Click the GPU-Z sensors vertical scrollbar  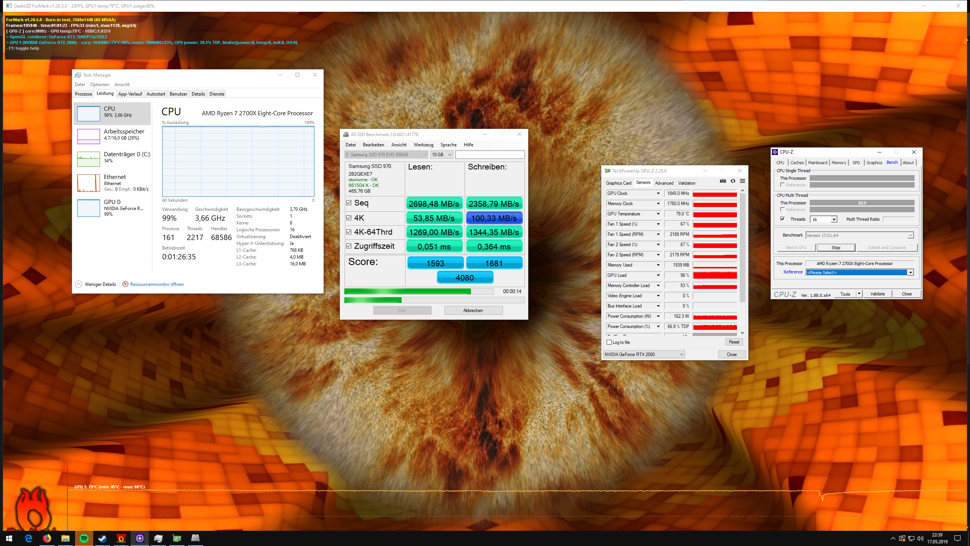[x=742, y=246]
